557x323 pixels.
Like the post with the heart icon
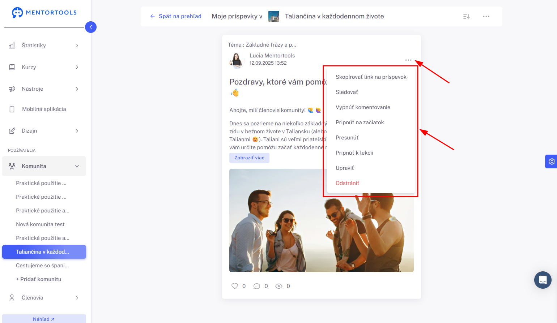pyautogui.click(x=235, y=286)
